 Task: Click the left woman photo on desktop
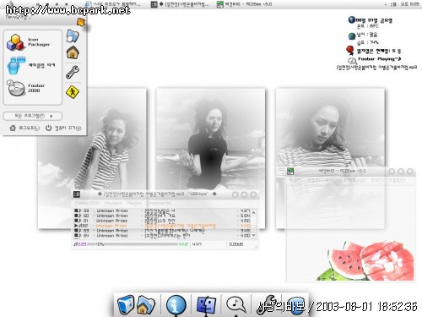tap(92, 158)
